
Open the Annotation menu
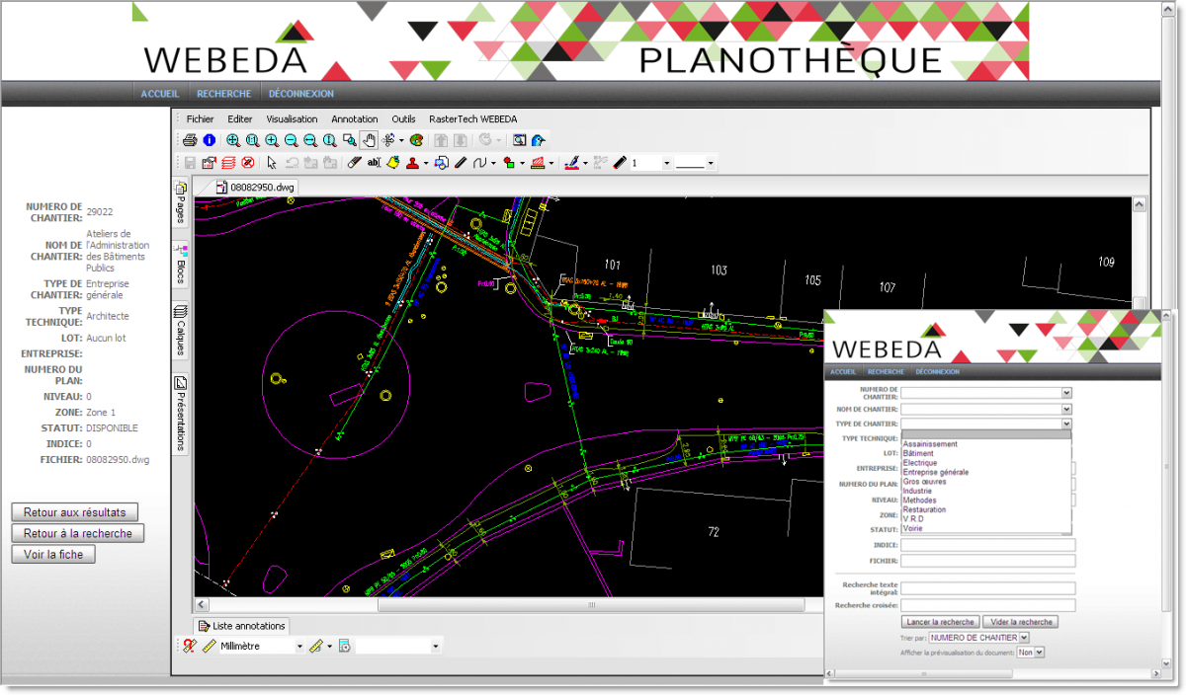click(355, 118)
